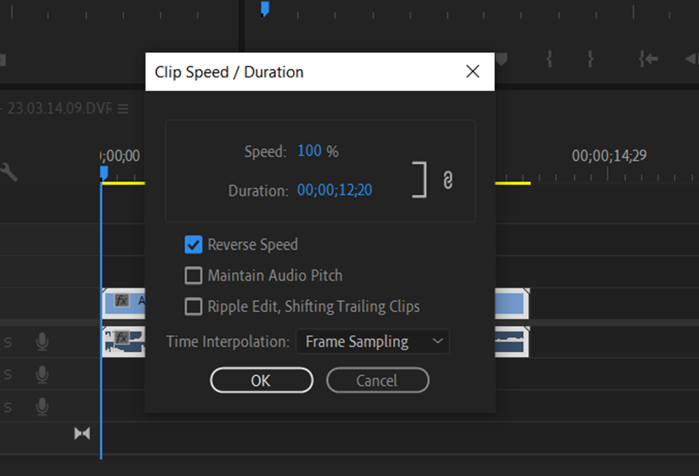Select the 23.03.14.09.DVR sequence tab
Screen dimensions: 699x476
click(x=58, y=109)
